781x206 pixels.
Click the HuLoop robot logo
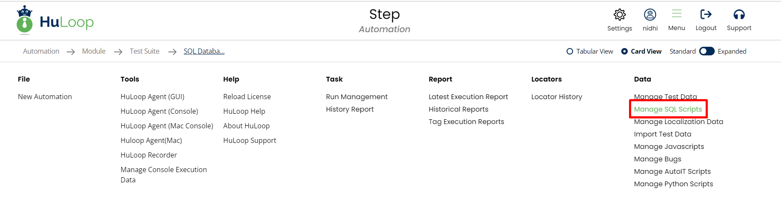coord(25,20)
